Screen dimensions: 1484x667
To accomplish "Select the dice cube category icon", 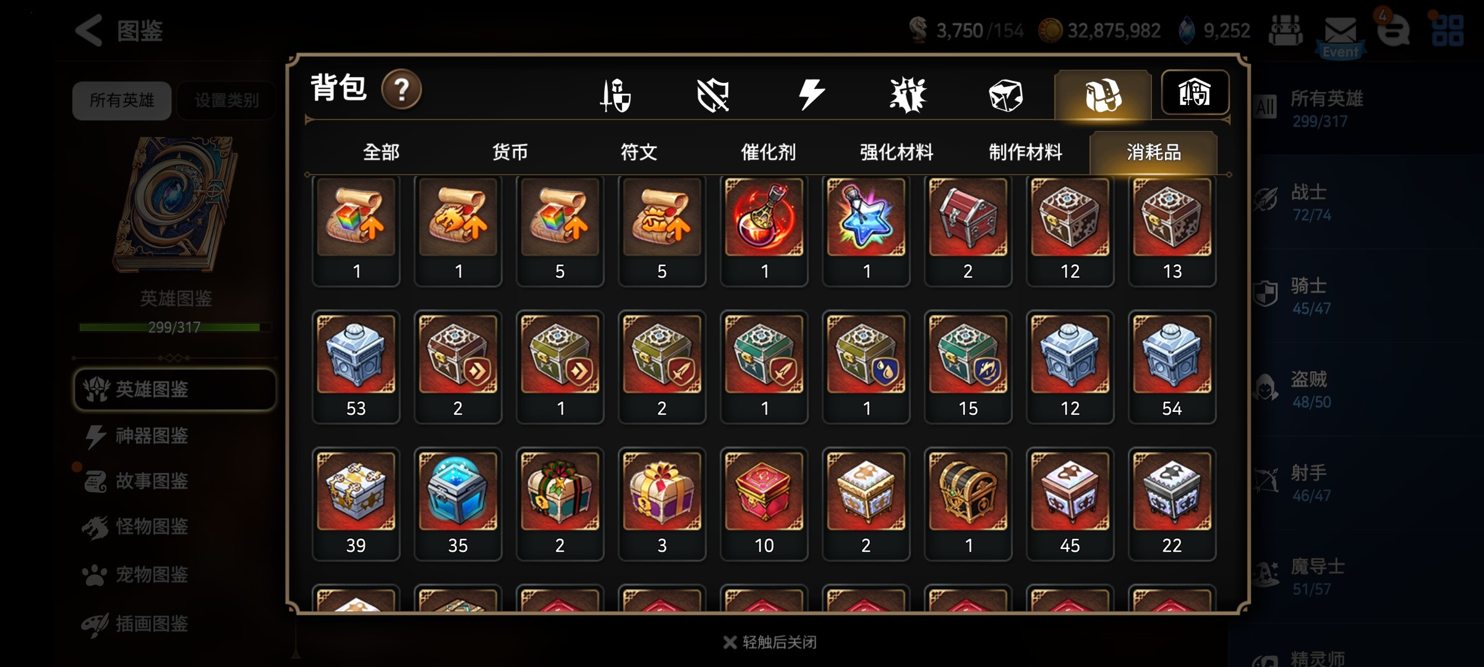I will [1005, 95].
